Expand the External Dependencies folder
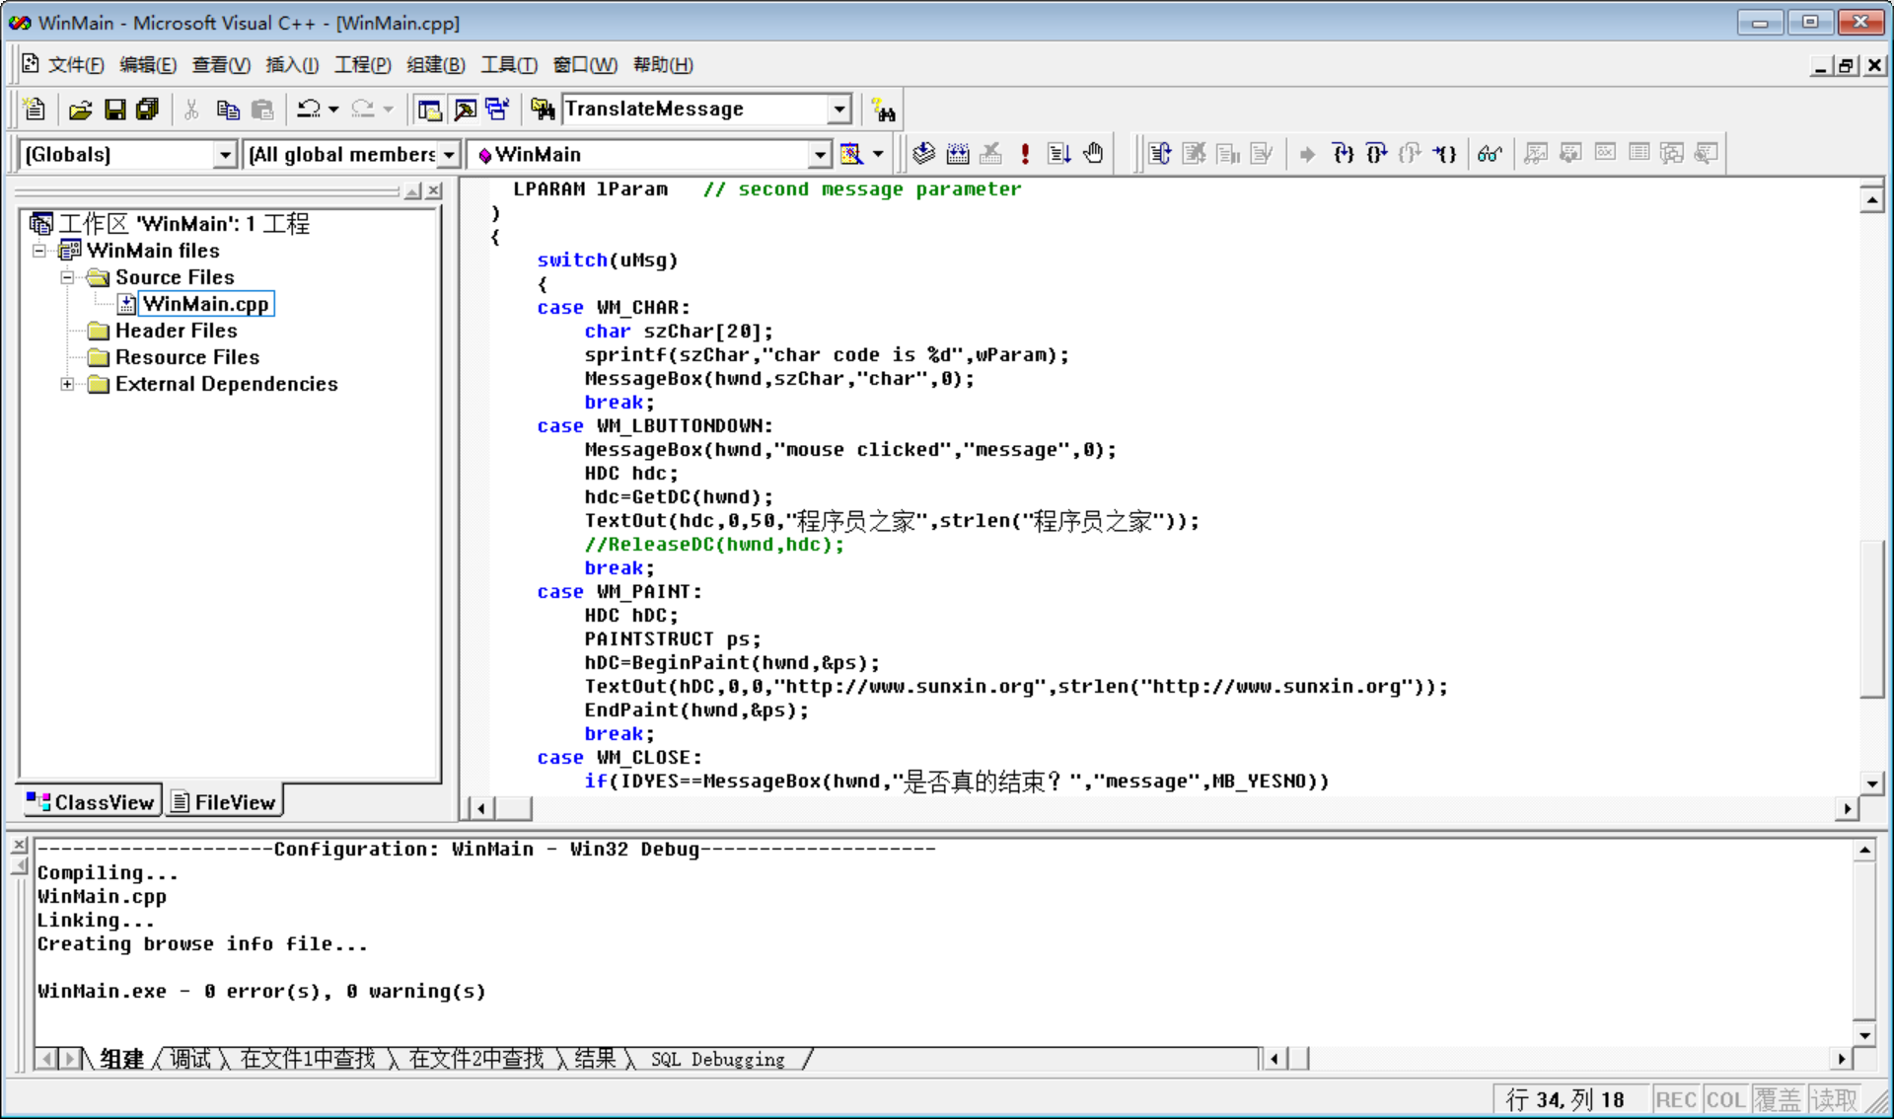Viewport: 1894px width, 1119px height. point(67,384)
